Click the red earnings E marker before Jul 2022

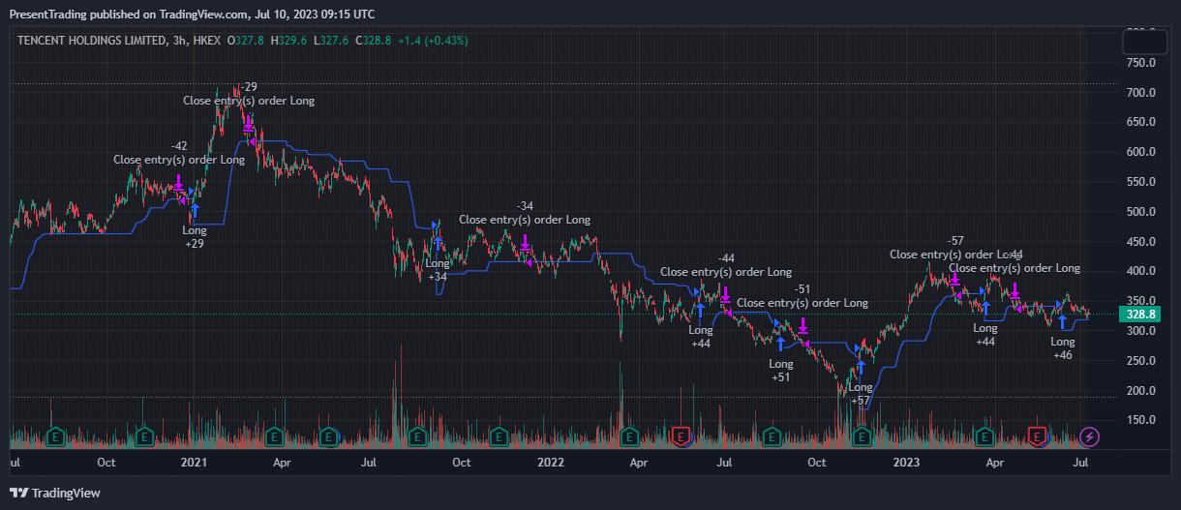tap(681, 436)
